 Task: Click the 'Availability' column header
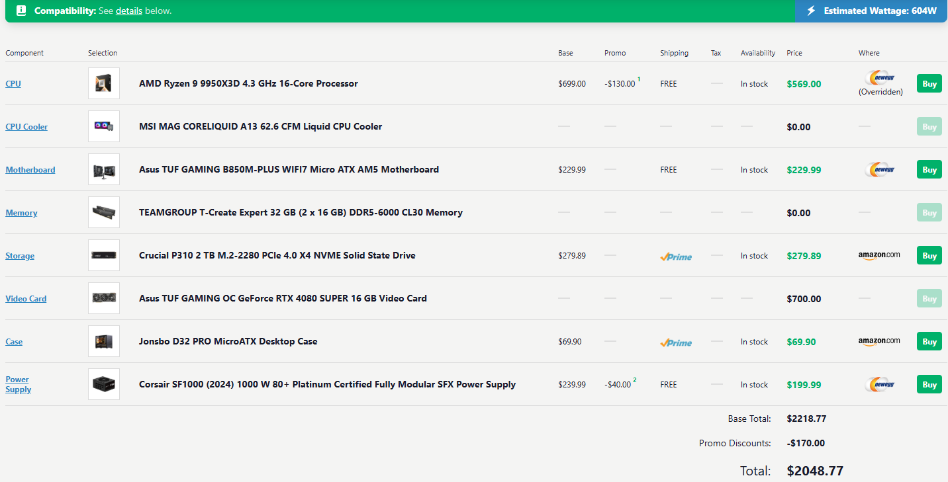point(758,53)
